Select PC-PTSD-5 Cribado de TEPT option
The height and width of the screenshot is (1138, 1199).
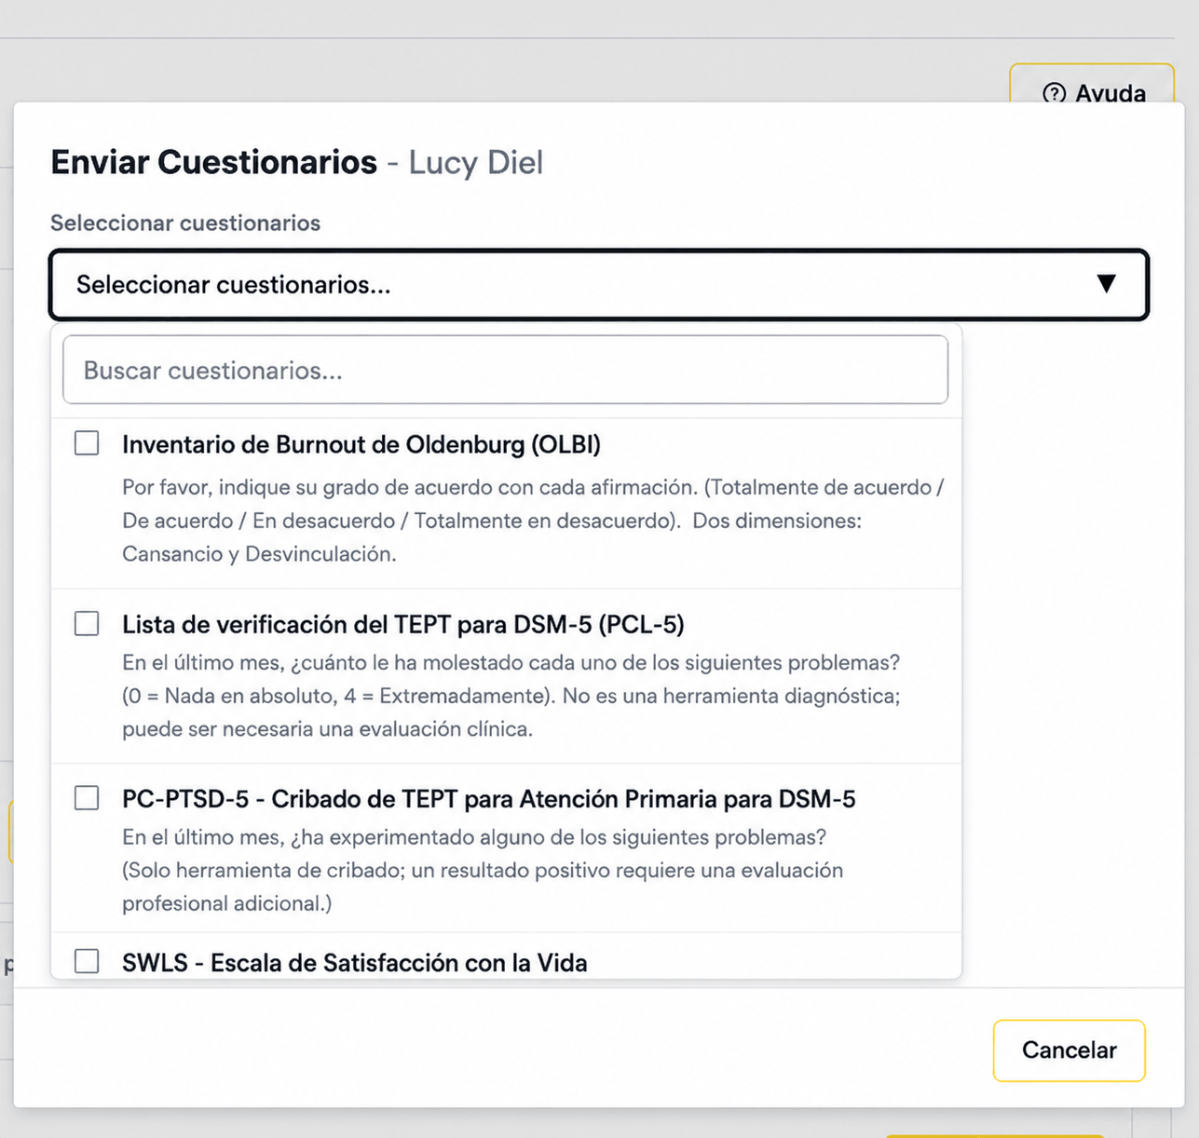(x=489, y=799)
